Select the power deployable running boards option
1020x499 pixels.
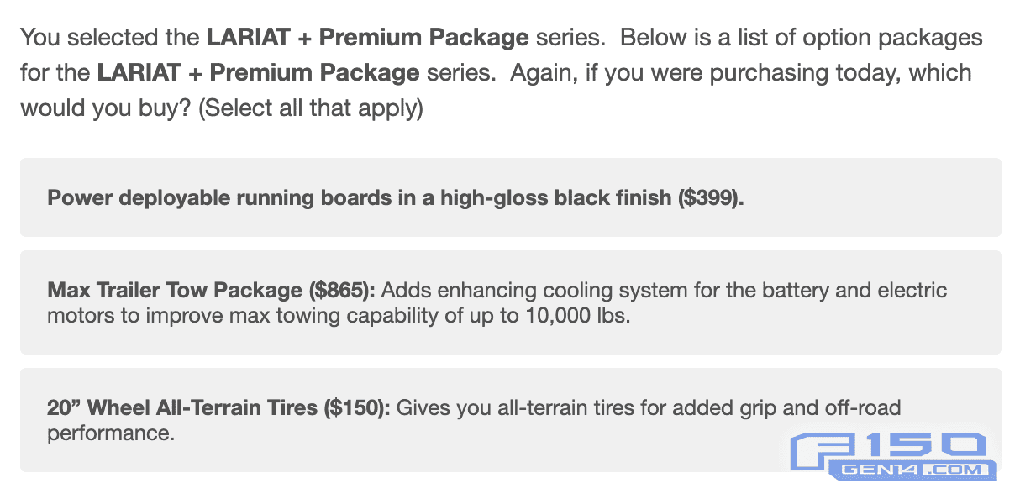tap(510, 197)
